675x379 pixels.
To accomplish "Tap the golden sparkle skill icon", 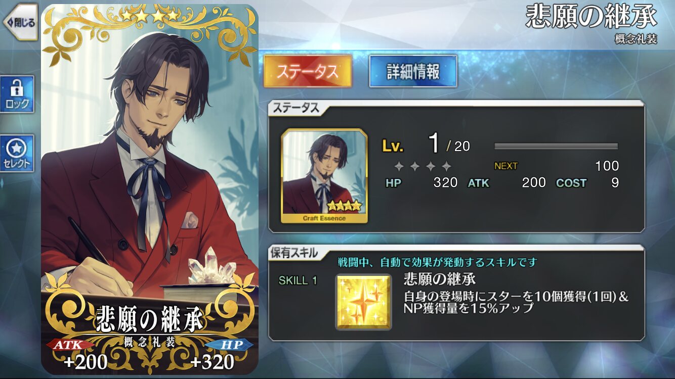I will [x=364, y=302].
